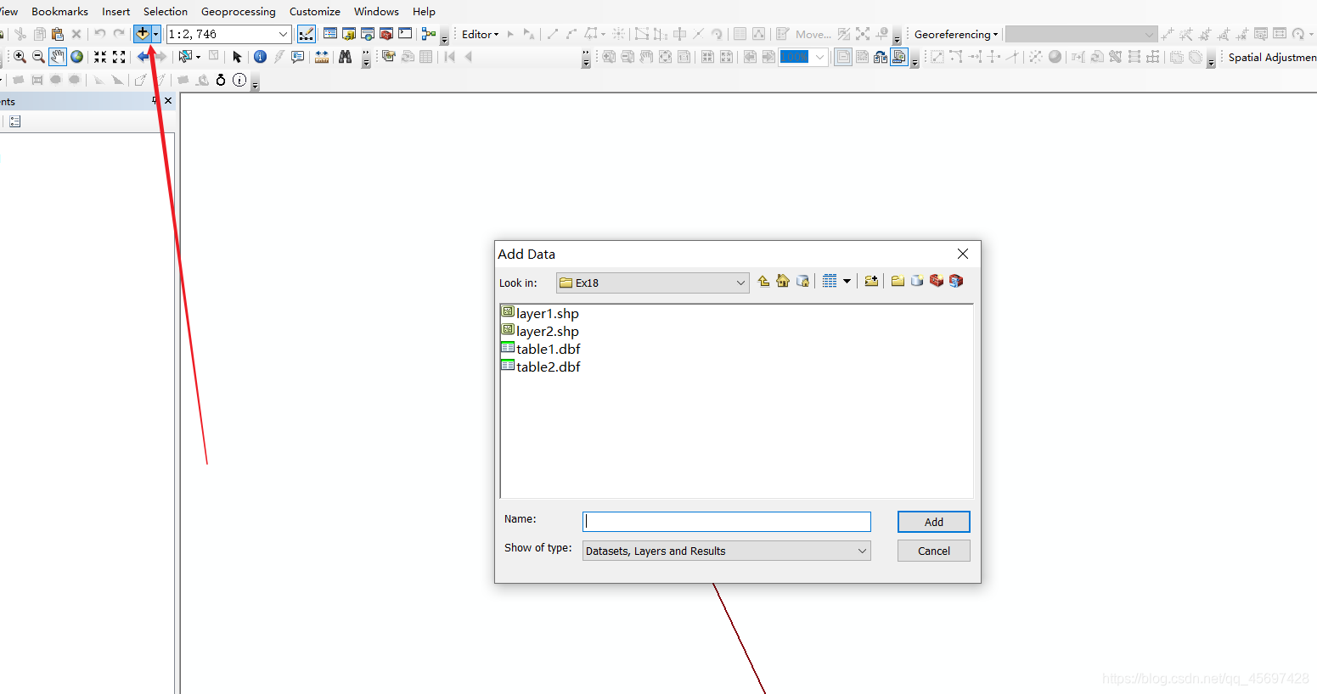Go back to previous extent arrow
Viewport: 1317px width, 694px height.
point(143,57)
